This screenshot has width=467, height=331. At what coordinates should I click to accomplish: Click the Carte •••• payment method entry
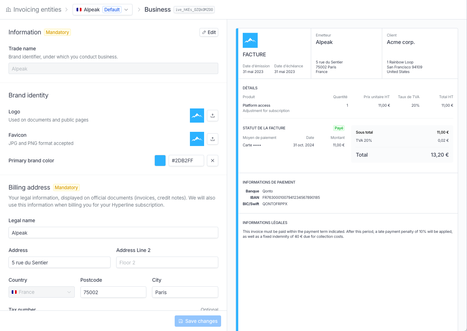[252, 145]
